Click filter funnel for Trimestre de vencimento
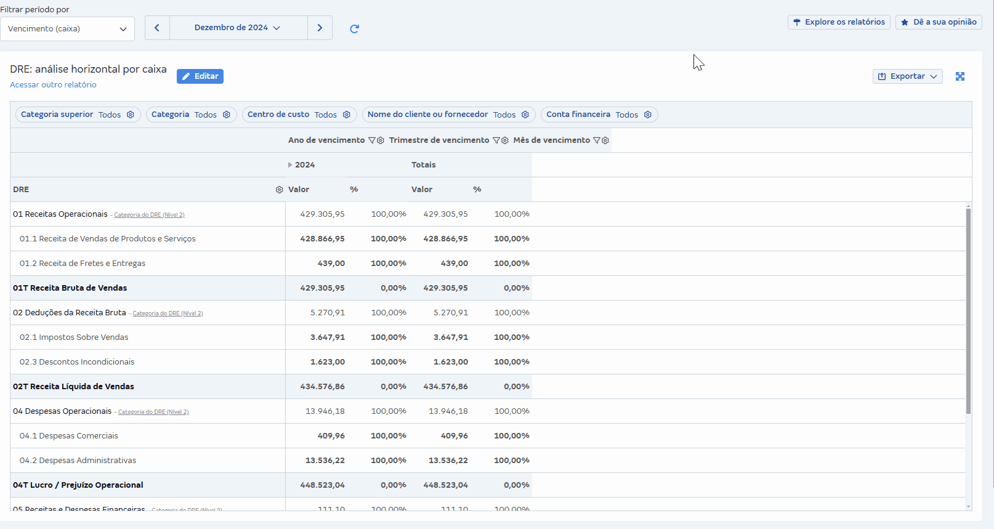Image resolution: width=994 pixels, height=529 pixels. [496, 140]
